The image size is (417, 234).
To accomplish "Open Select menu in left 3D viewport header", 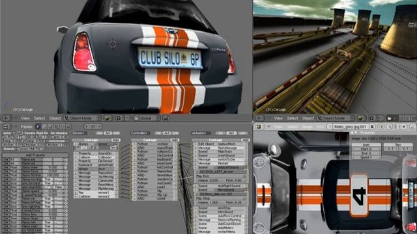I will pos(39,118).
